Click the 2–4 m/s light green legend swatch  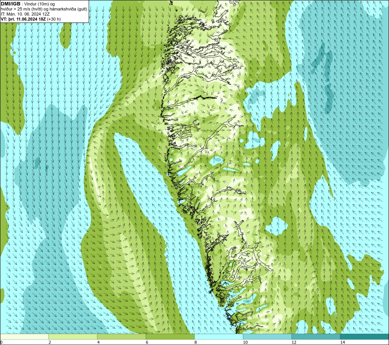click(x=73, y=336)
